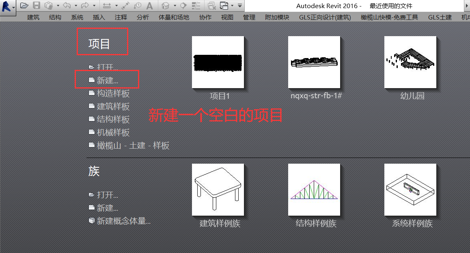
Task: Click the Switch Windows icon
Action: pos(224,5)
